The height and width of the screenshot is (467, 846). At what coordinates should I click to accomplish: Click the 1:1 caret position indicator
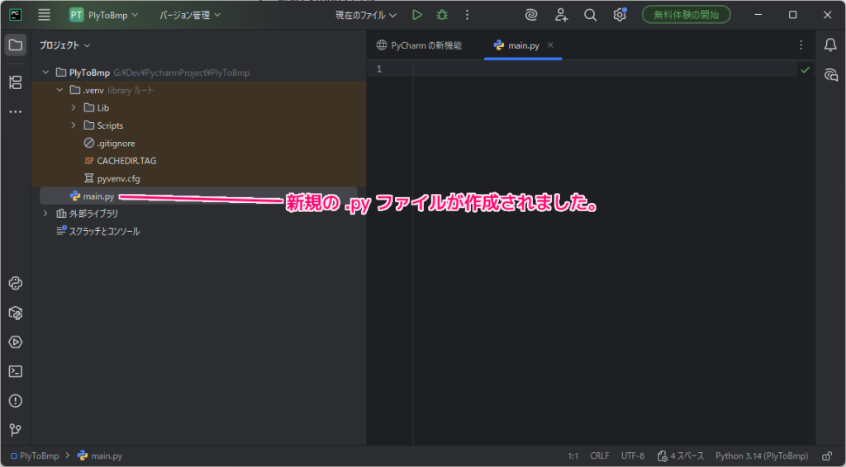(573, 456)
